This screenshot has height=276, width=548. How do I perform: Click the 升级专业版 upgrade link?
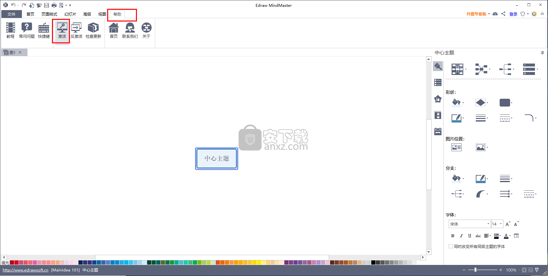[x=476, y=14]
